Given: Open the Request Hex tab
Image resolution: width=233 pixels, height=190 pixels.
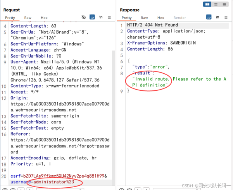Looking at the screenshot, I should pyautogui.click(x=44, y=18).
